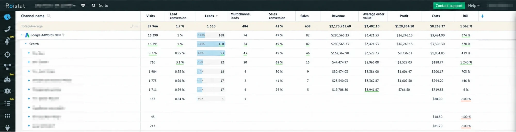Open the plug integrations icon in sidebar

click(7, 128)
